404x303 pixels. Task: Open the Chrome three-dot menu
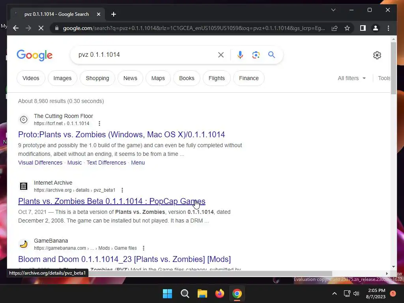point(388,28)
